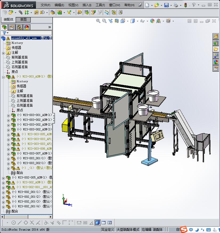Select the 原点 item under root
Image resolution: width=220 pixels, height=233 pixels.
(15, 72)
